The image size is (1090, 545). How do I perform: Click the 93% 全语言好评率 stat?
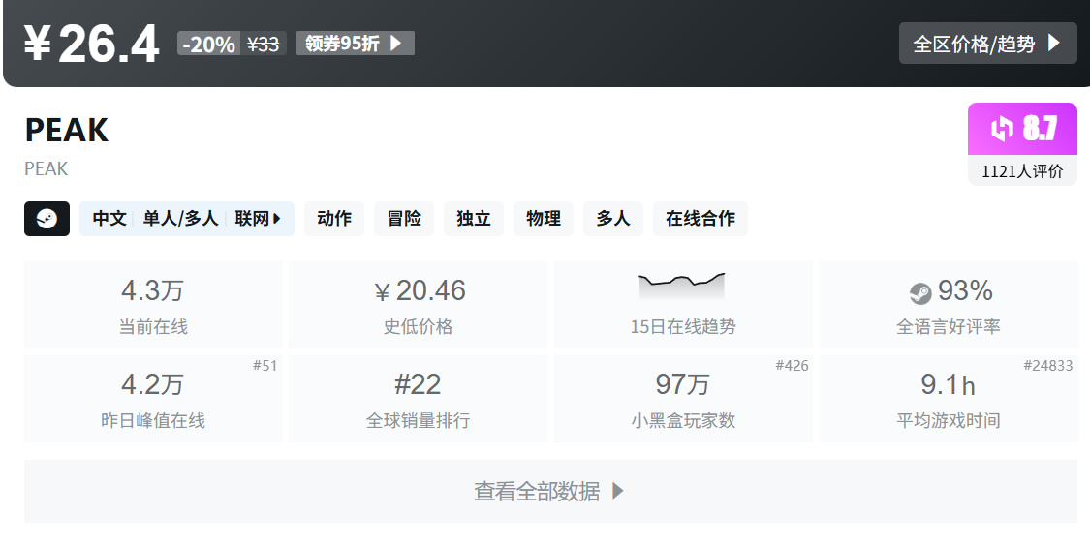click(949, 304)
